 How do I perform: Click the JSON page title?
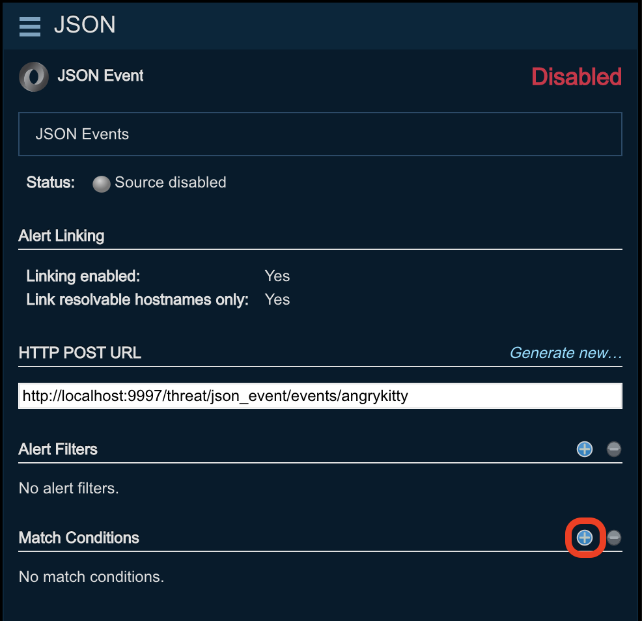[x=85, y=25]
